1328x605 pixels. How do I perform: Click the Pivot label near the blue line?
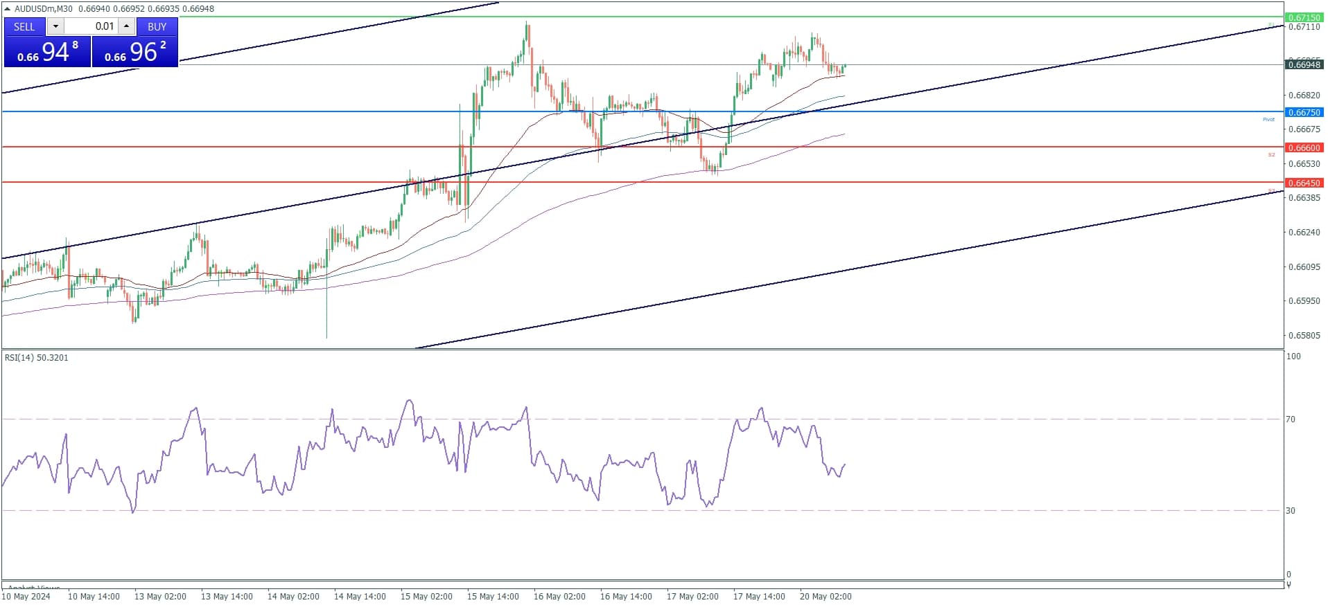tap(1268, 120)
